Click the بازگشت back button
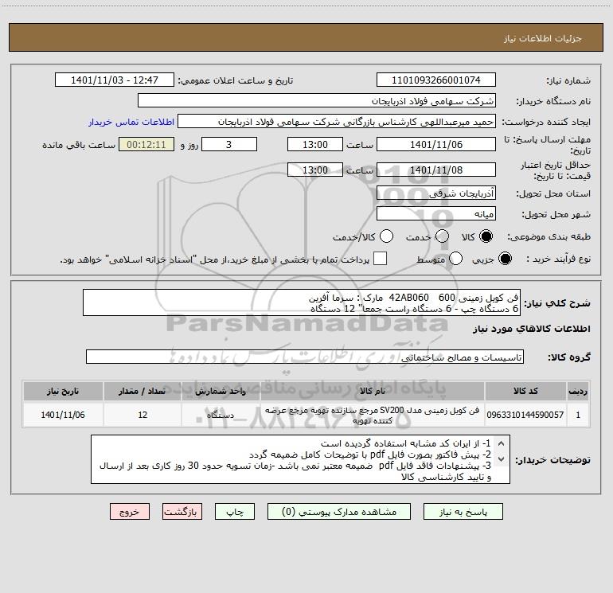 tap(182, 512)
